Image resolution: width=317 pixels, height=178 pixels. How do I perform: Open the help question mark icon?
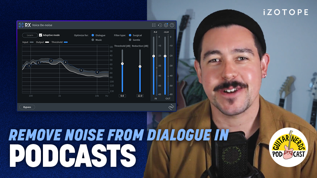pos(172,25)
